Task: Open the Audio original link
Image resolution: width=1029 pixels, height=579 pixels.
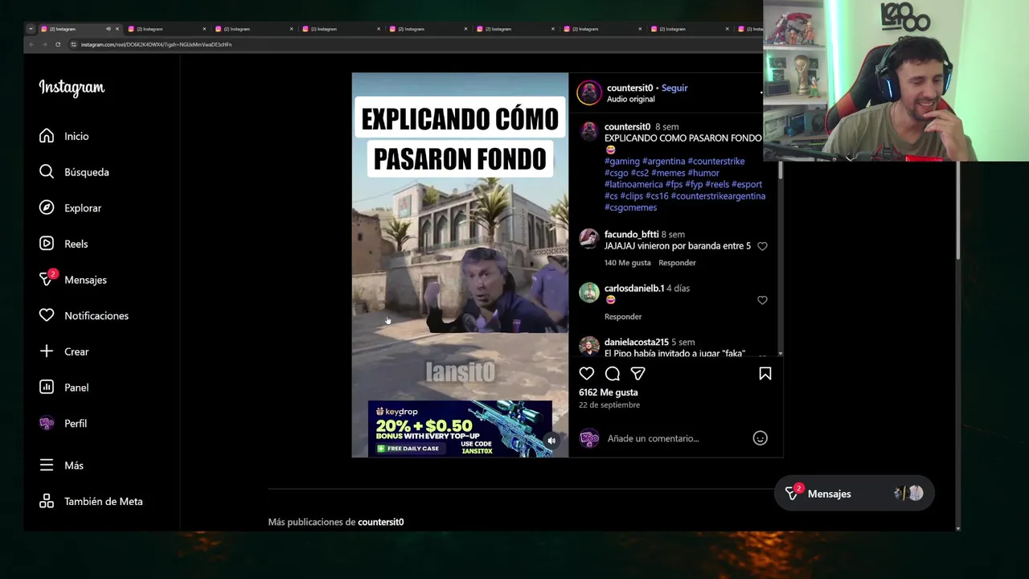Action: (630, 99)
